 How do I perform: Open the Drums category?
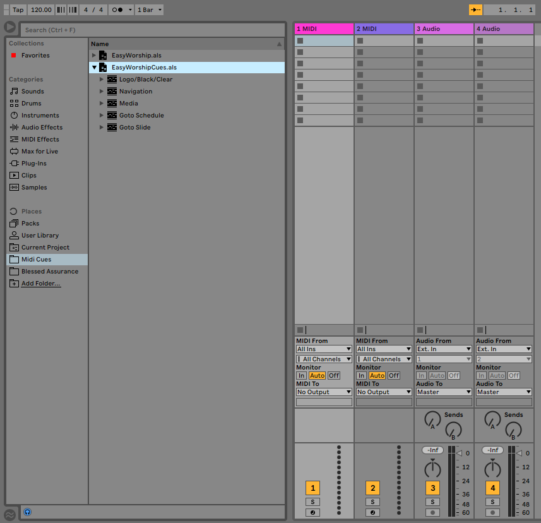31,103
